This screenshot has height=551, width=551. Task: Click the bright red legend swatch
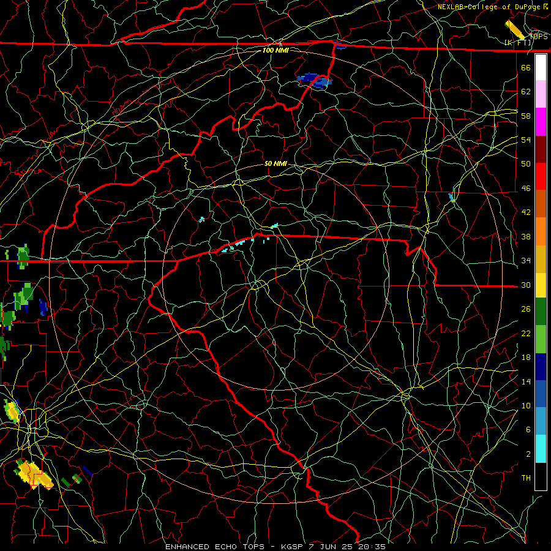(x=541, y=176)
